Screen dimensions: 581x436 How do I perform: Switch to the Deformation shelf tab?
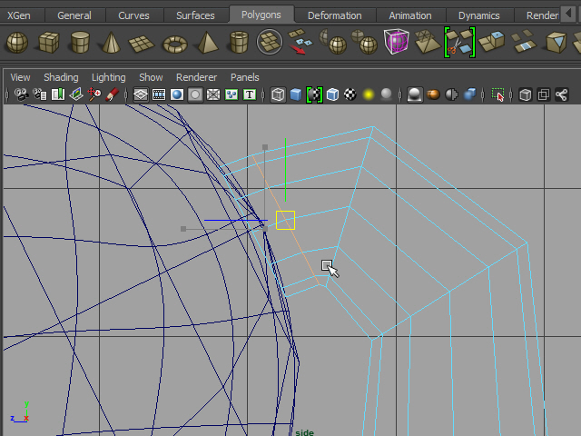335,15
